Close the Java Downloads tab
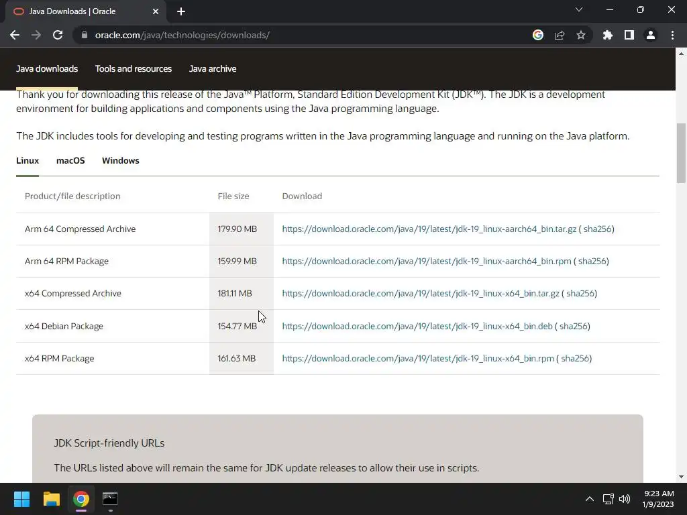Viewport: 687px width, 515px height. pos(156,11)
